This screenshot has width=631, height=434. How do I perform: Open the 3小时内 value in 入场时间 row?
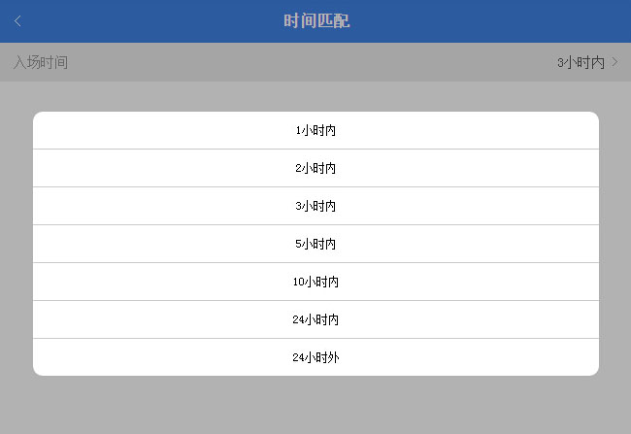pos(581,62)
